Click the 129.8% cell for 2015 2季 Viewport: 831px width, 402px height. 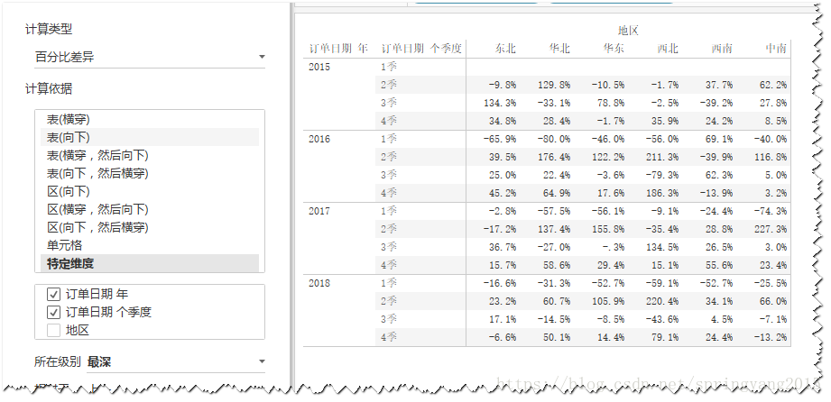554,85
